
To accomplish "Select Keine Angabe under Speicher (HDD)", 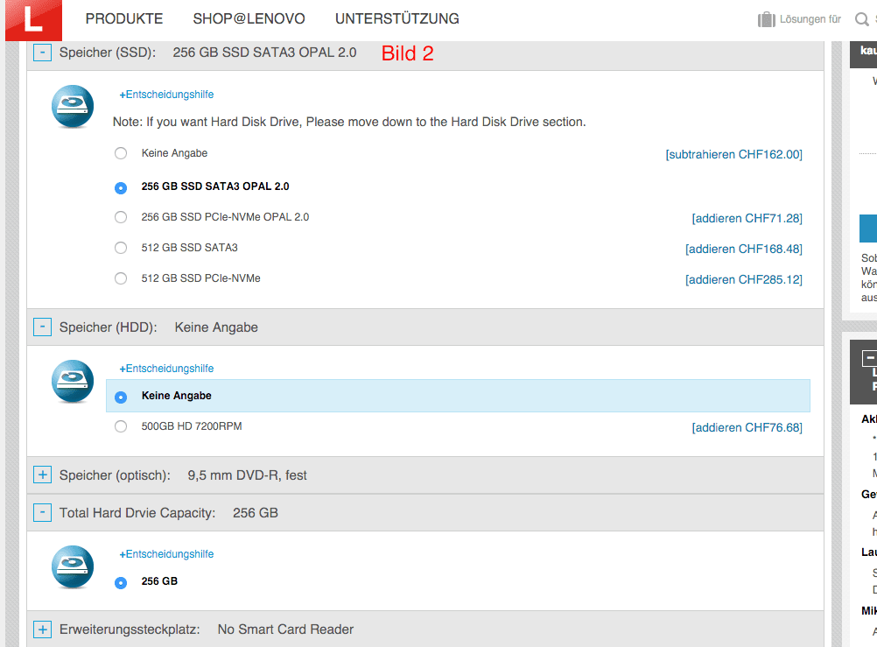I will pos(121,397).
